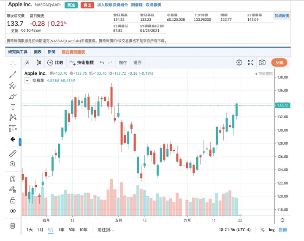Viewport: 304px width, 241px height.
Task: Enter fullscreen chart mode
Action: coord(251,62)
